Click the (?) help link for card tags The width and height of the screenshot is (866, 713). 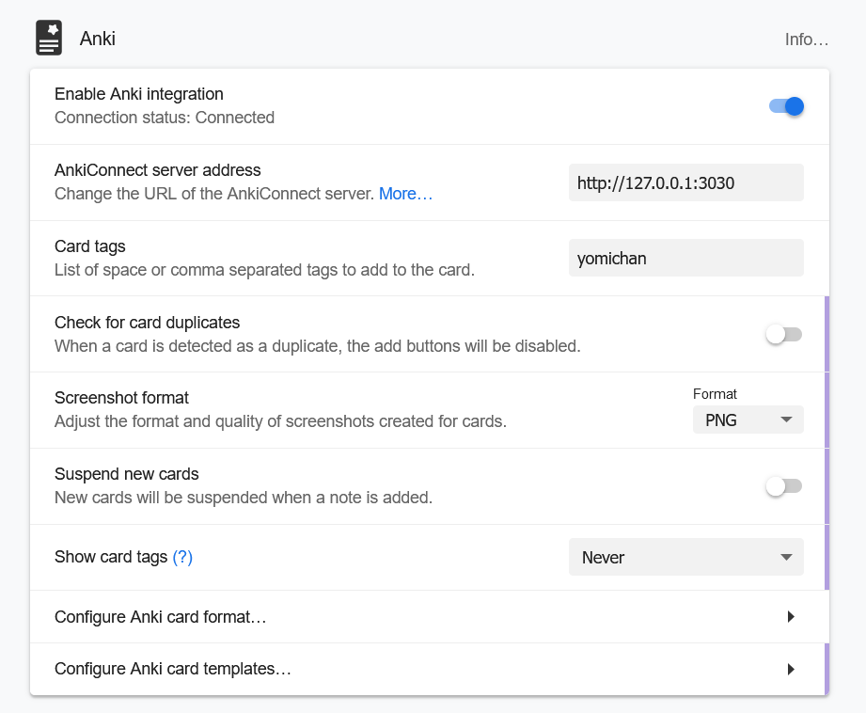coord(182,557)
